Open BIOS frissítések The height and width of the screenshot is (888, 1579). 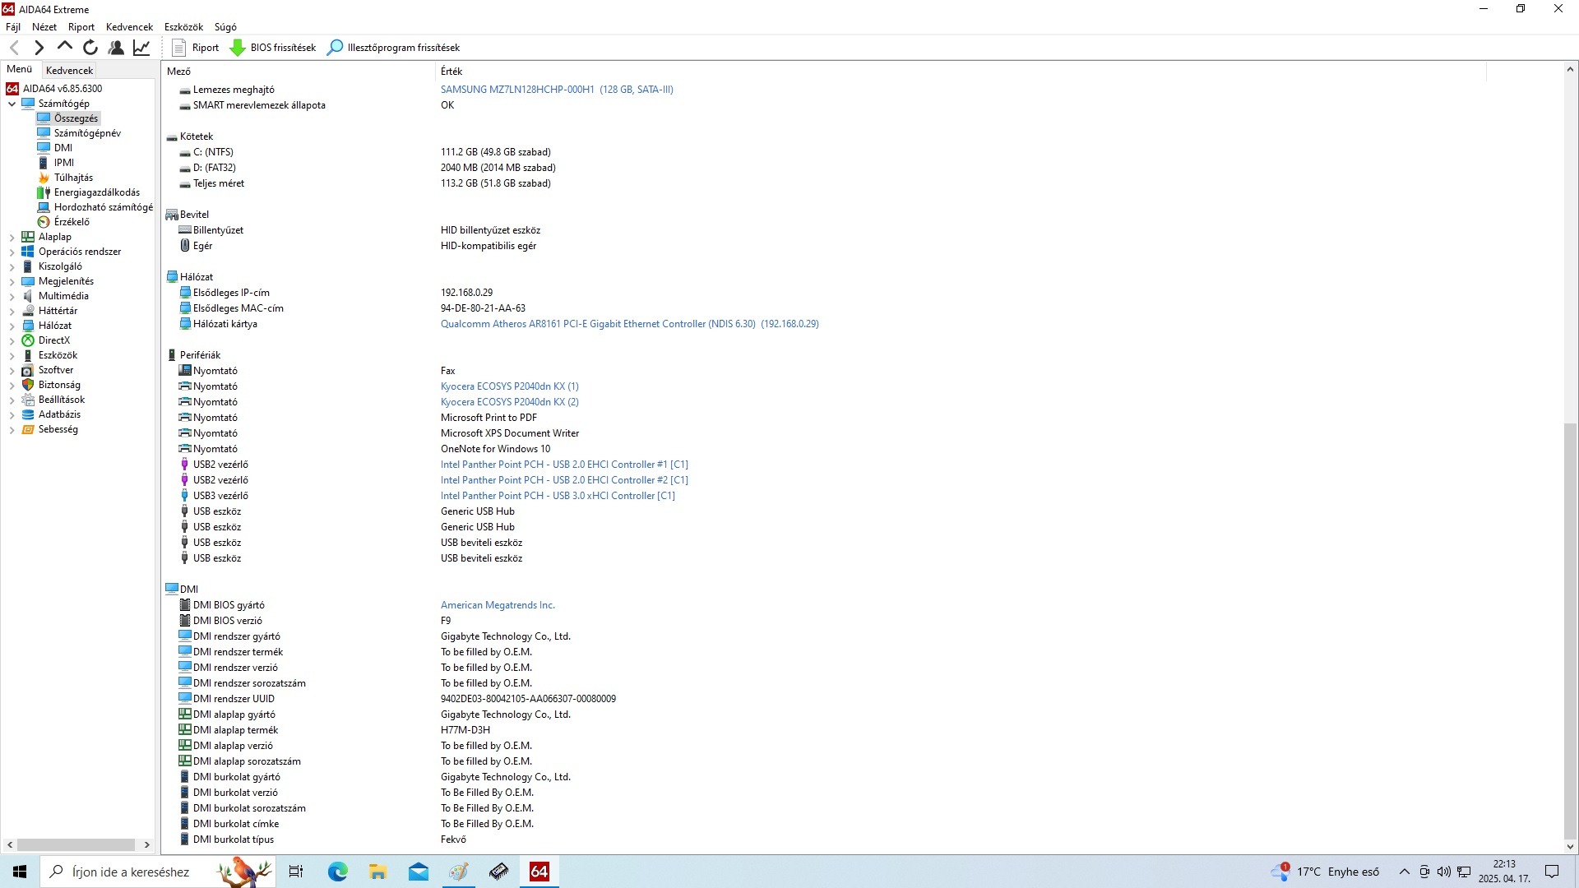tap(272, 48)
